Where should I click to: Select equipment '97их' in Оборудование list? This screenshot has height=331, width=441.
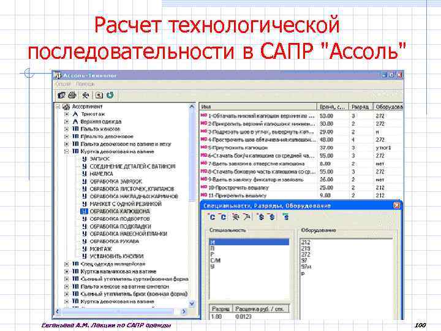pos(306,267)
